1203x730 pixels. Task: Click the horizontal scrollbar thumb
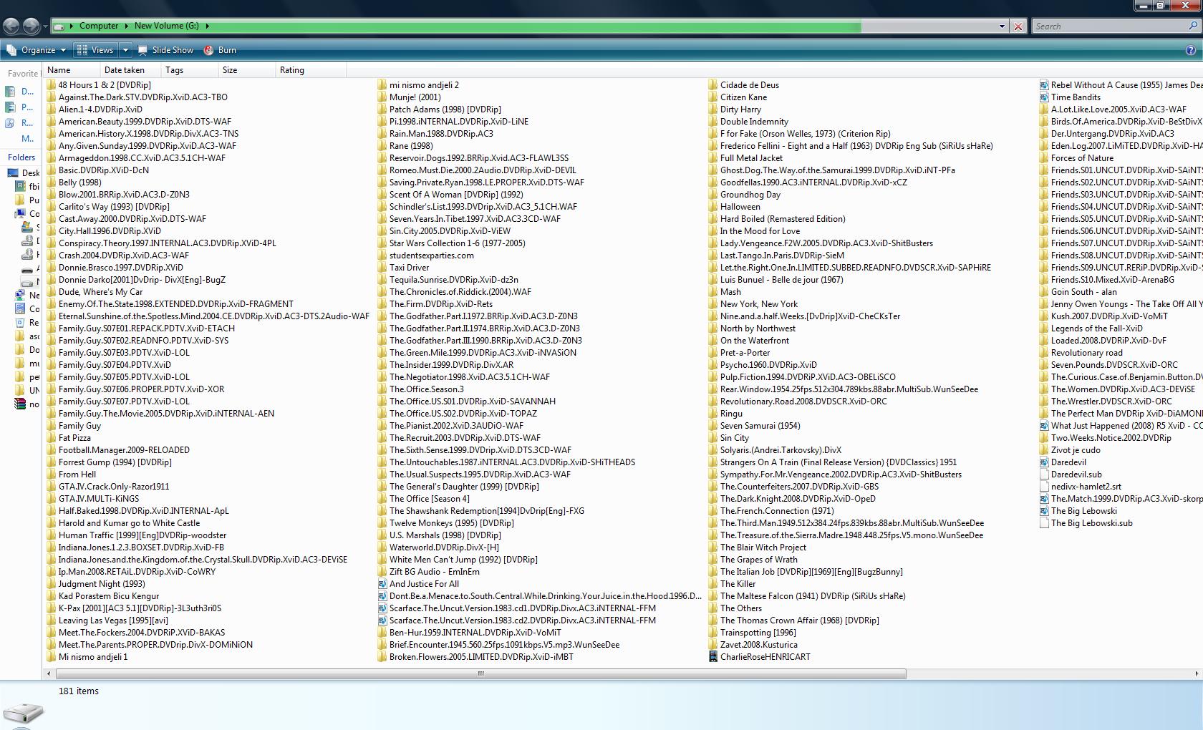pos(480,673)
